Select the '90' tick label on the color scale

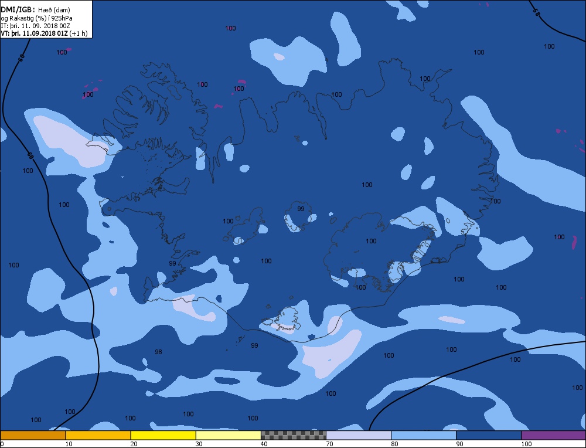pyautogui.click(x=459, y=444)
